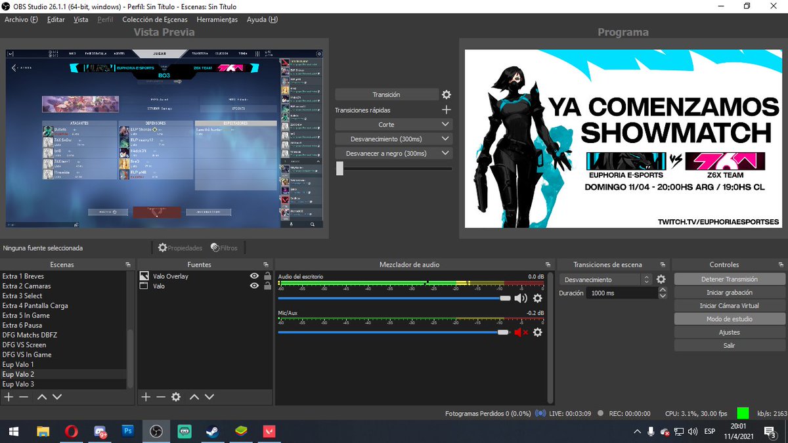
Task: Move scene up in Escenas list
Action: (x=42, y=397)
